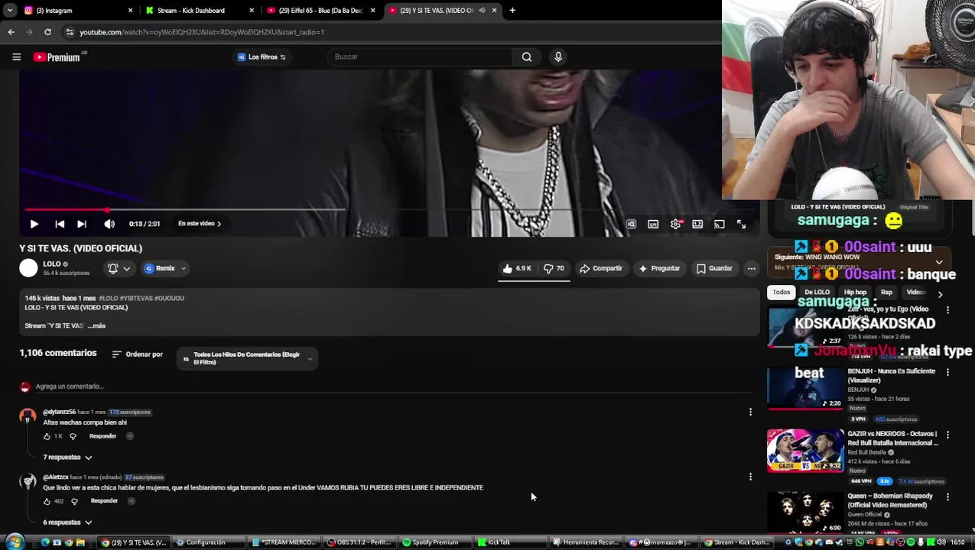Like the video (6.9 K)

pos(517,268)
